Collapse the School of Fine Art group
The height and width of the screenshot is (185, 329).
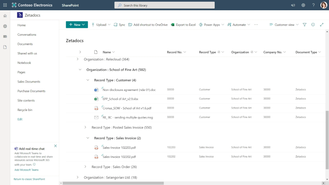pyautogui.click(x=80, y=69)
